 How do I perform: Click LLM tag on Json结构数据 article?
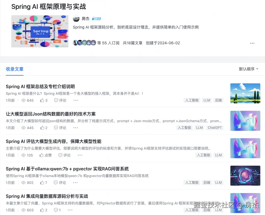199,127
